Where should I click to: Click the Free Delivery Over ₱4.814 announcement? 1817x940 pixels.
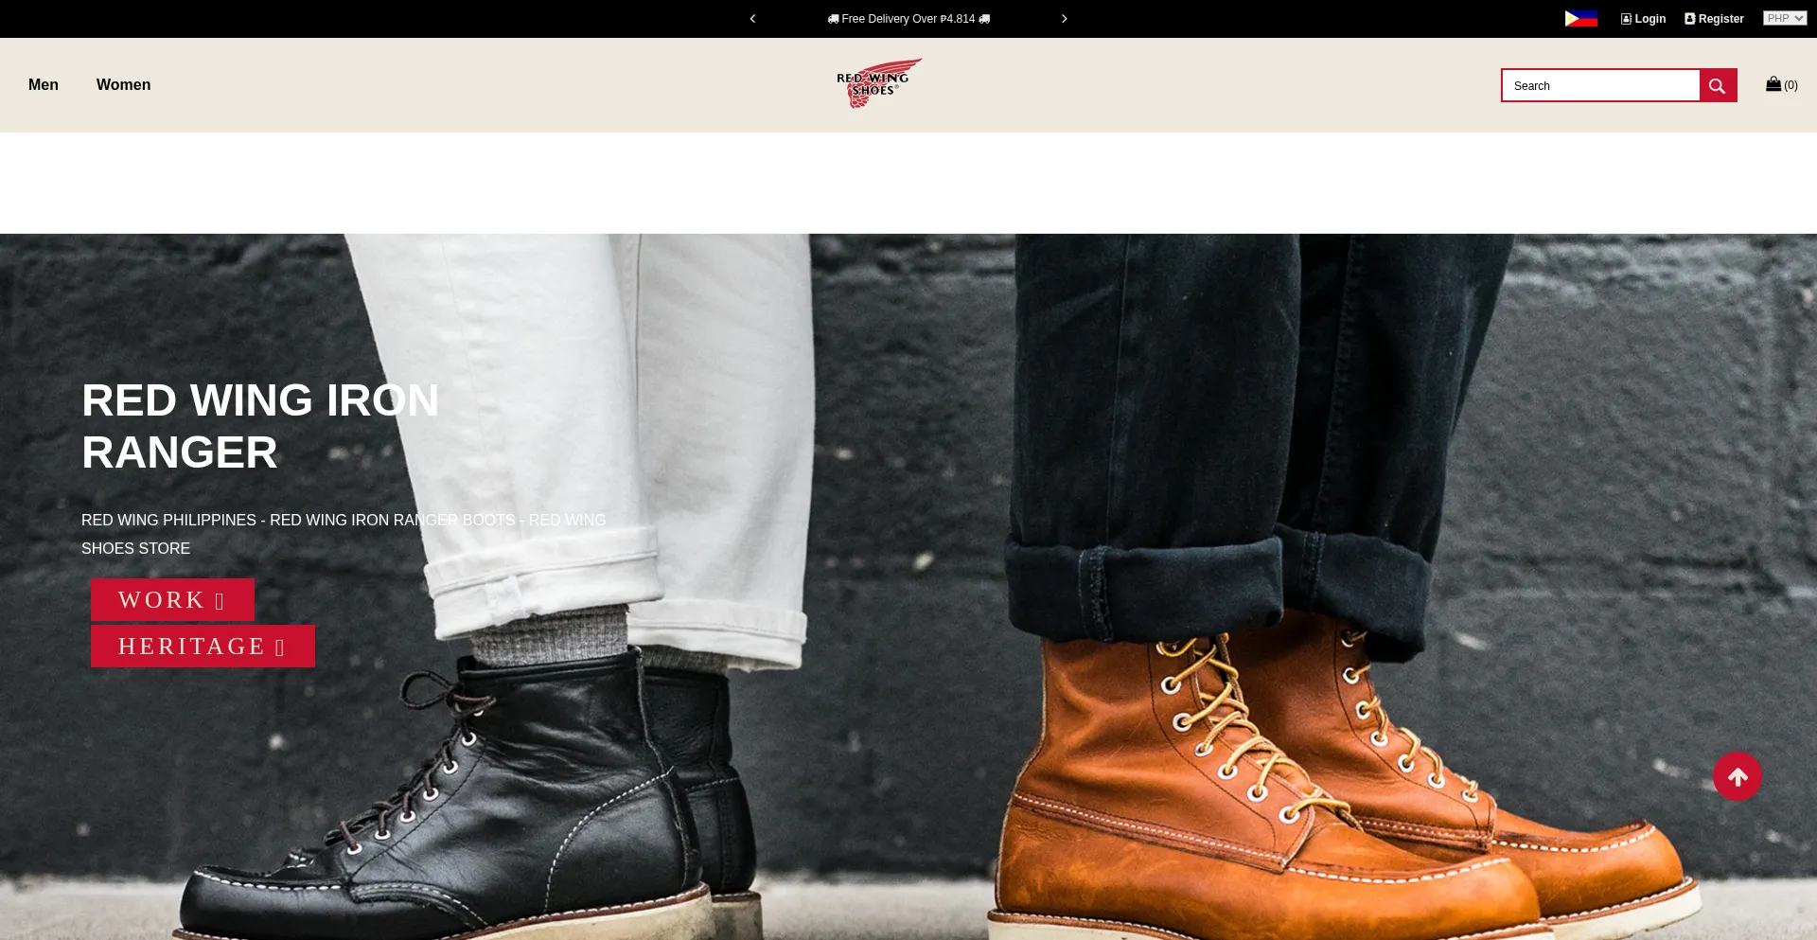coord(908,19)
